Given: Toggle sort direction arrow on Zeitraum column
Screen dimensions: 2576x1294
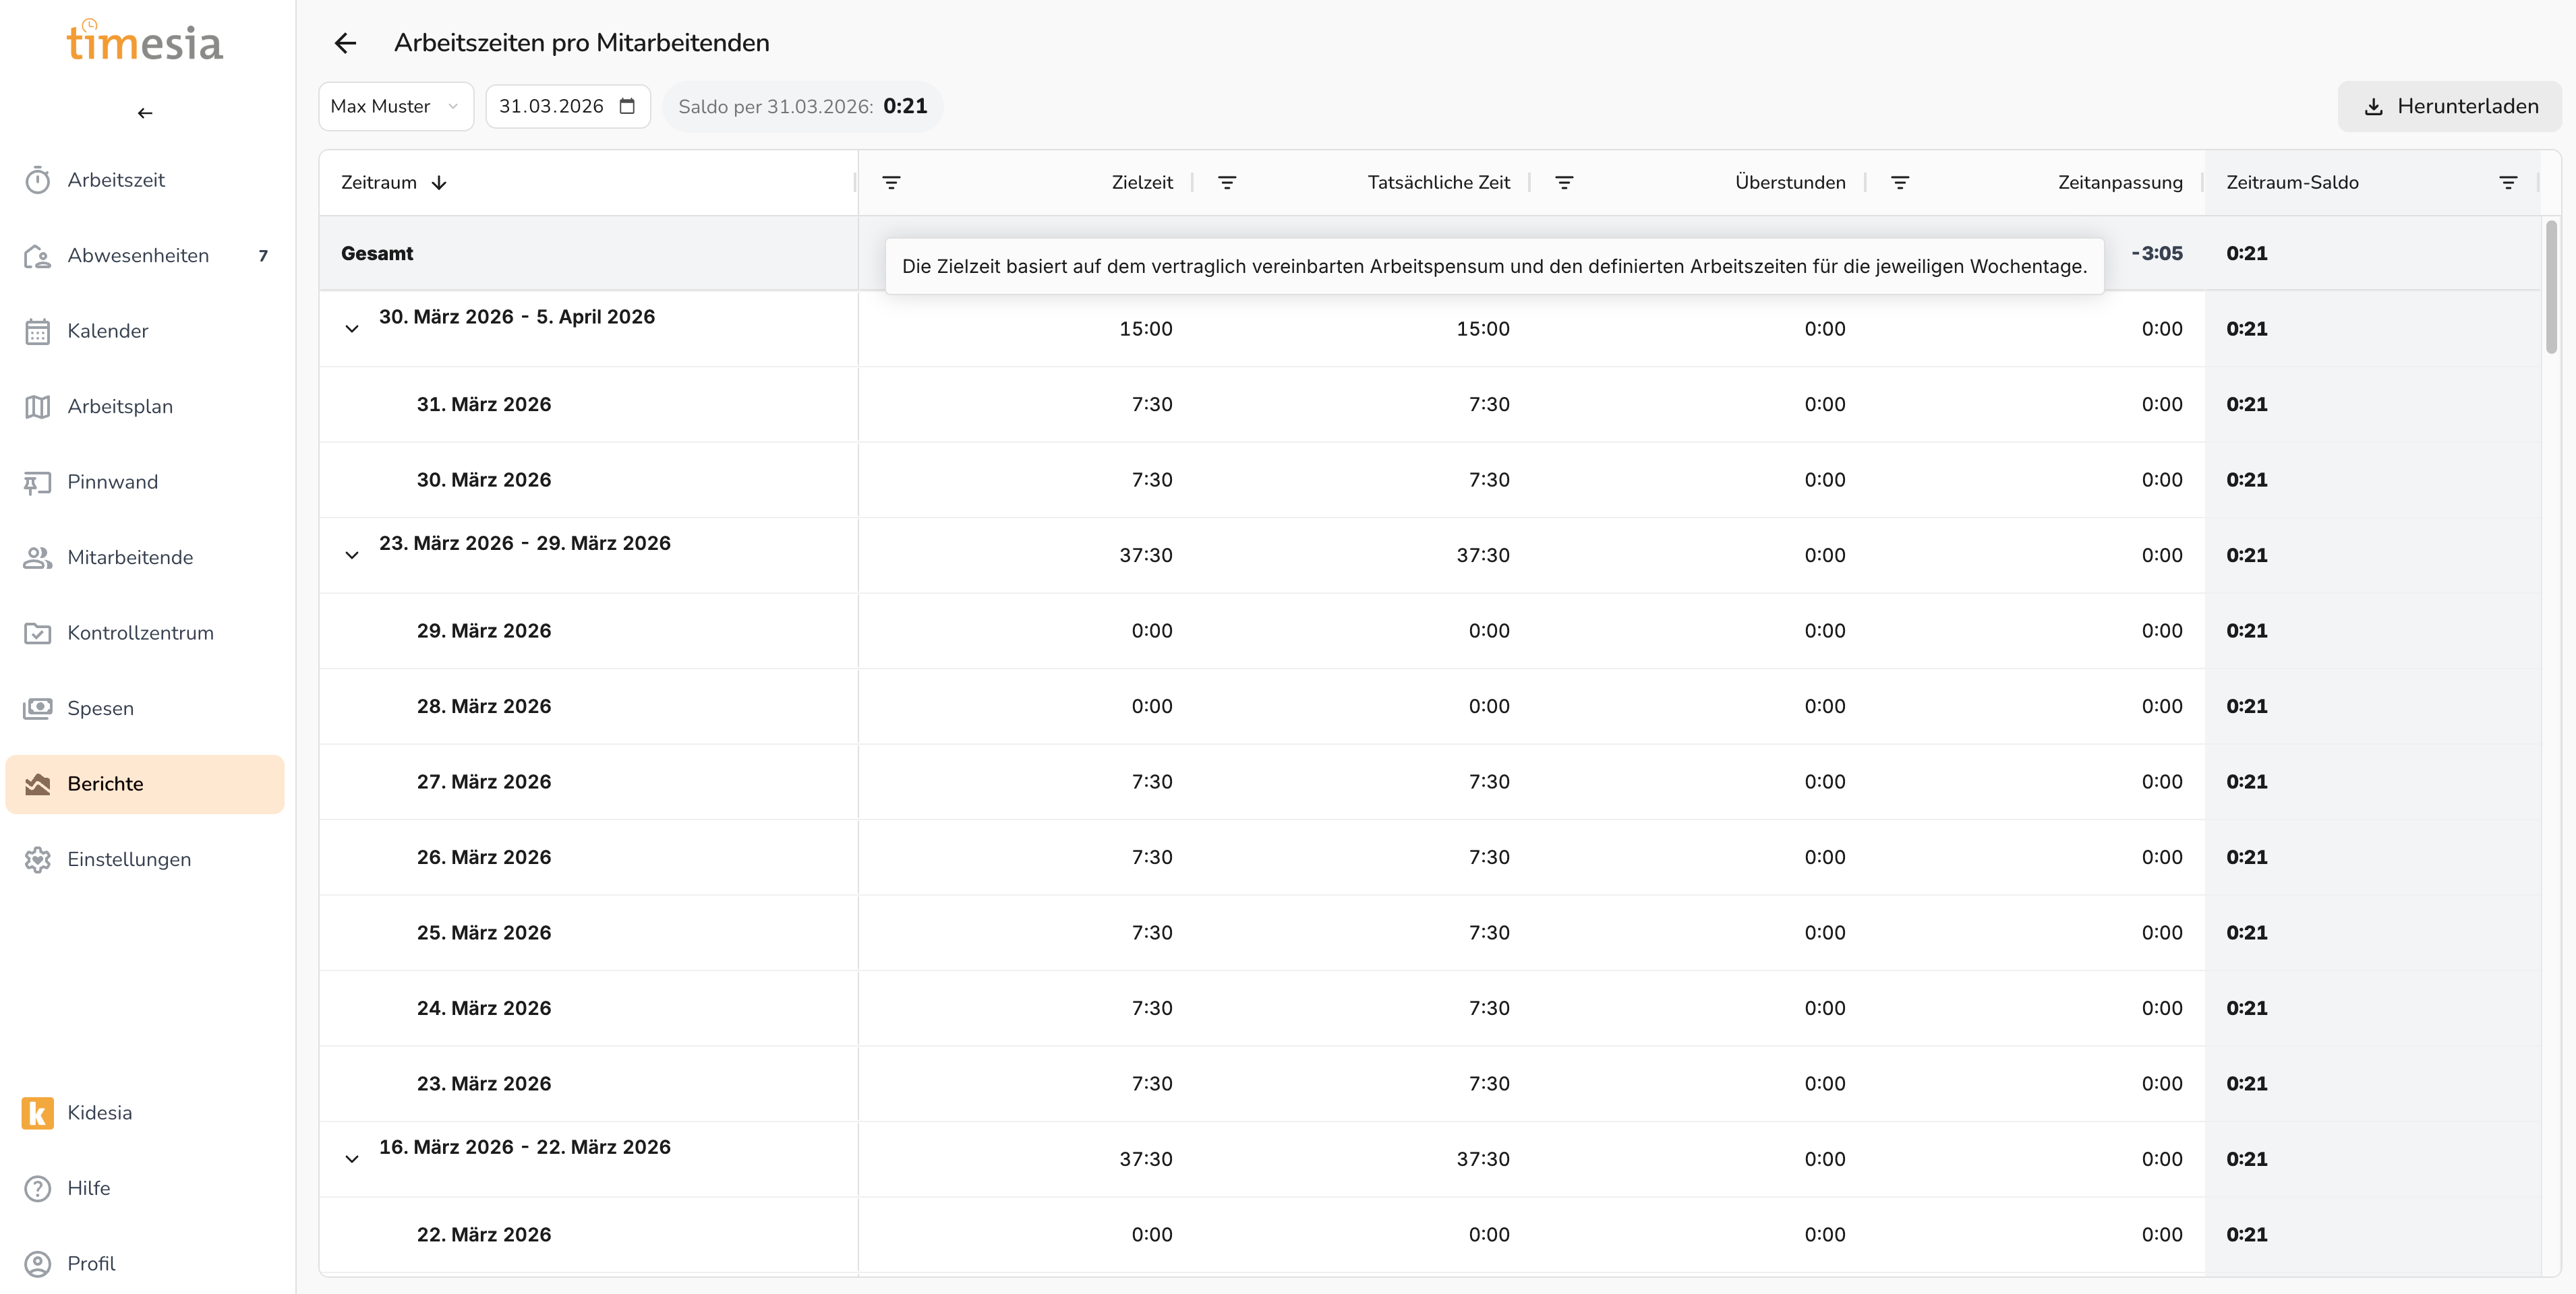Looking at the screenshot, I should coord(439,183).
